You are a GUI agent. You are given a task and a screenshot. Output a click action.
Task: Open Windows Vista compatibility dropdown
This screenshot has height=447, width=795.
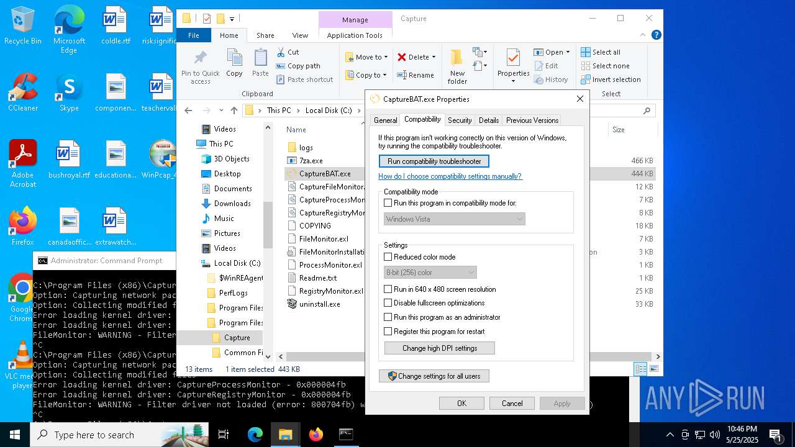point(455,219)
